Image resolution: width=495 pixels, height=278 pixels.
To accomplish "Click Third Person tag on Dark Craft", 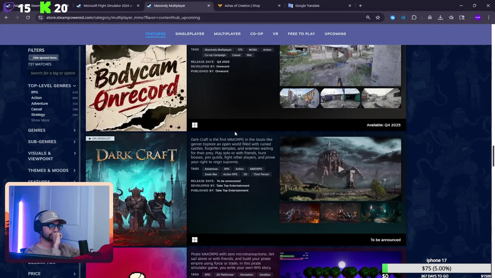I will [261, 174].
